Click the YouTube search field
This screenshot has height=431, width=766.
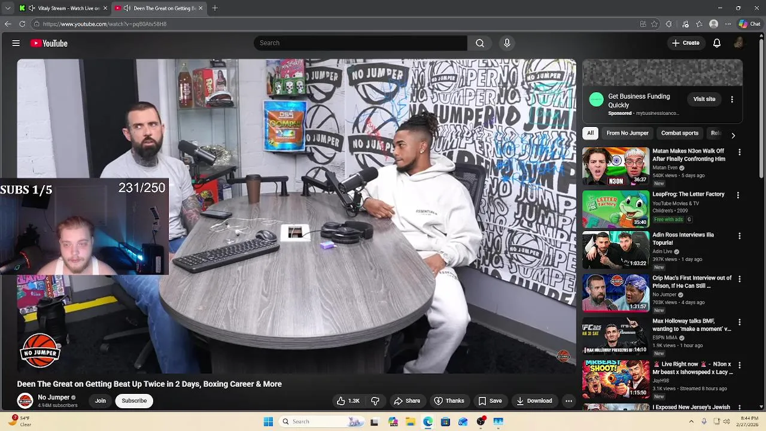[x=360, y=43]
